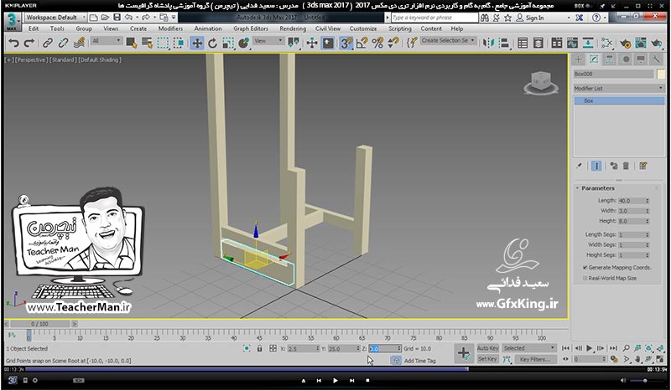The width and height of the screenshot is (671, 390).
Task: Click the Set Key button
Action: tap(487, 359)
